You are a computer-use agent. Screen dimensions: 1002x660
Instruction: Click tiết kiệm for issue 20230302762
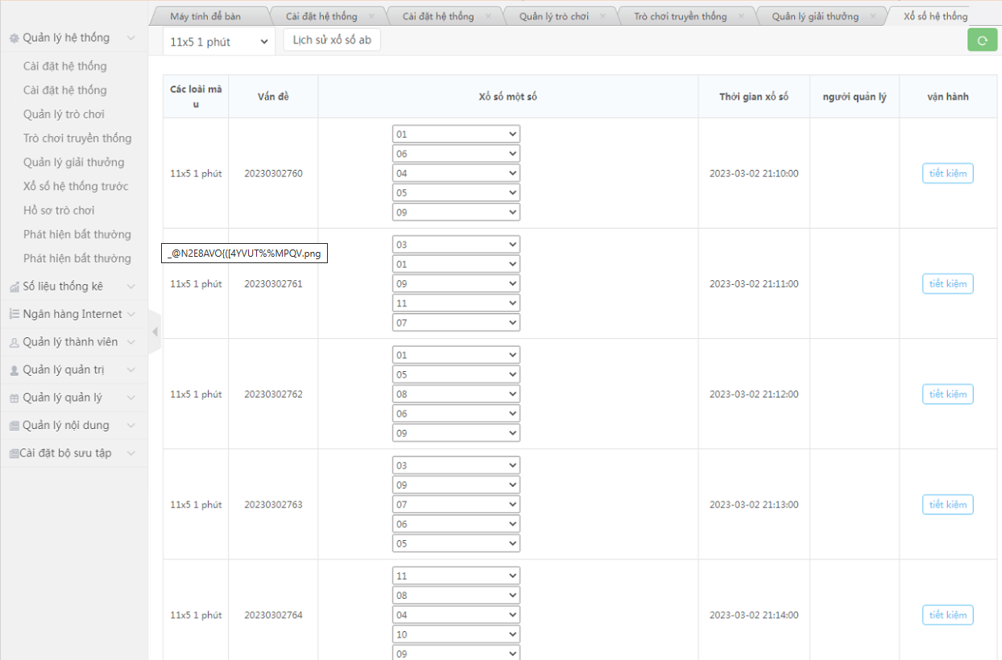[947, 394]
